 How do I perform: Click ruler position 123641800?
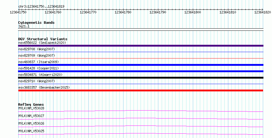[x=193, y=12]
